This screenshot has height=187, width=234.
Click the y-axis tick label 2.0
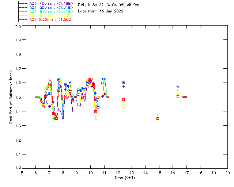point(18,27)
